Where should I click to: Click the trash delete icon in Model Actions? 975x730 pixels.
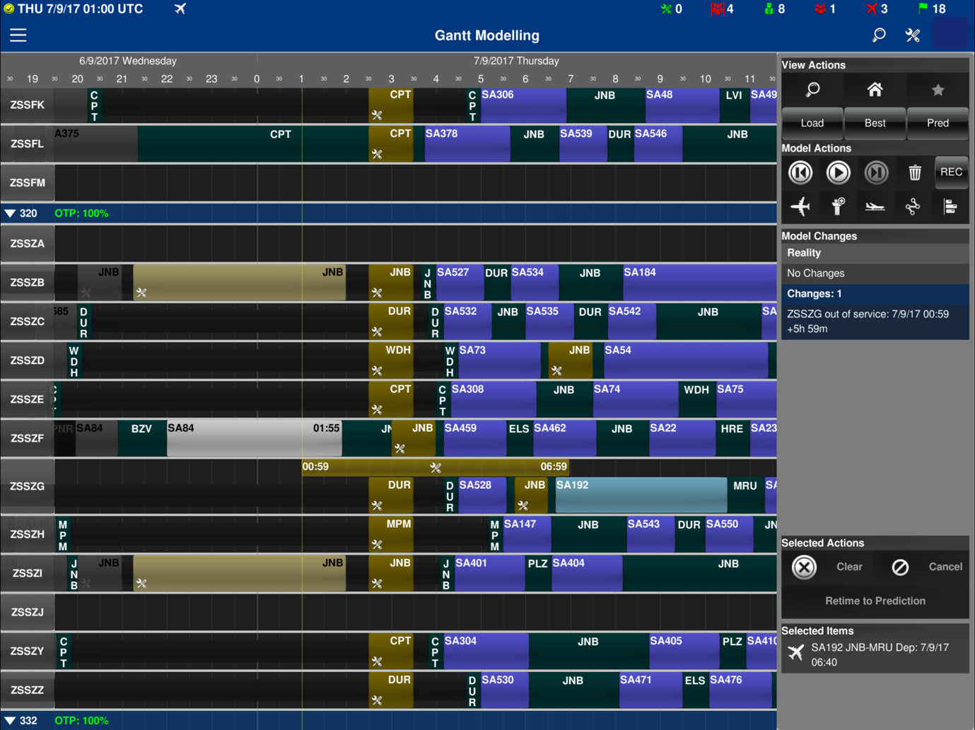click(914, 172)
